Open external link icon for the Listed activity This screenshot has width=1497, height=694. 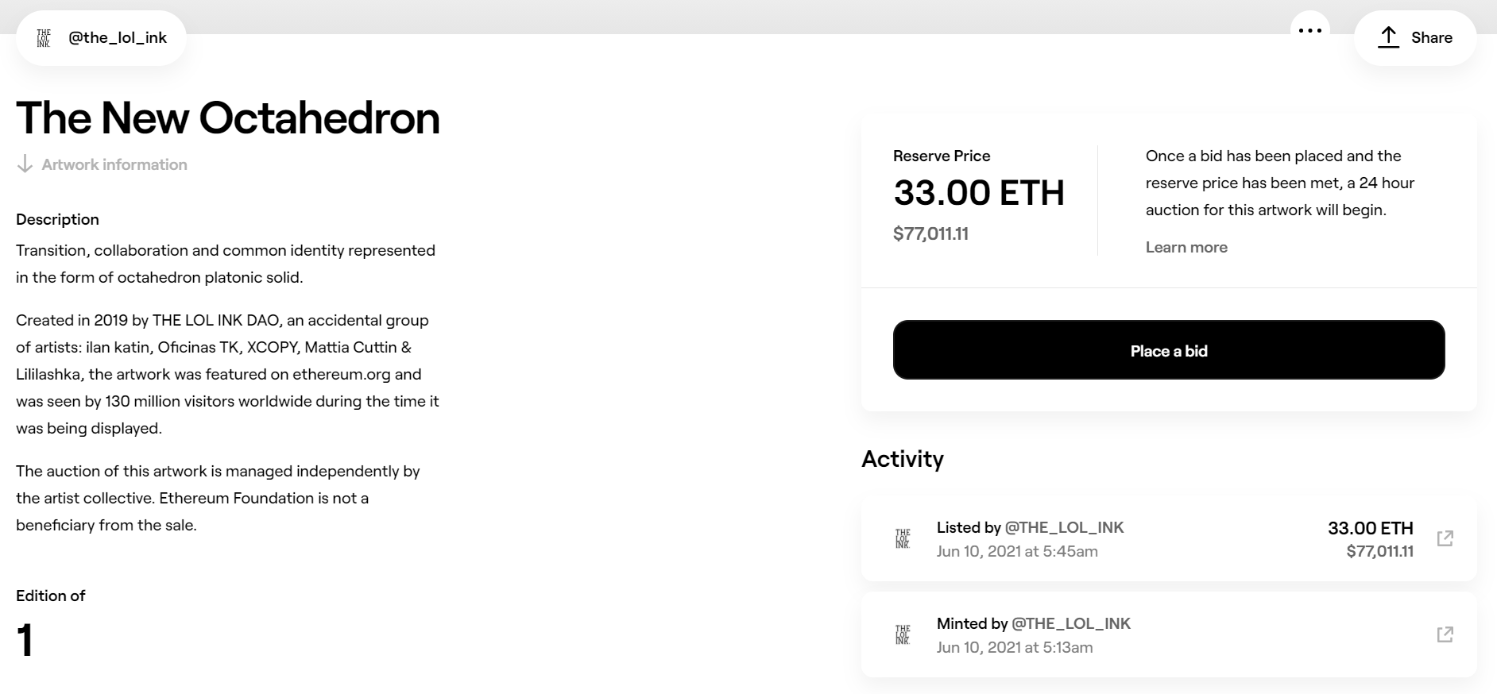[1445, 538]
